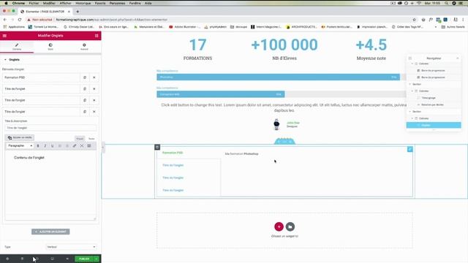Viewport: 468px width, 263px height.
Task: Switch editor to Texte mode
Action: [91, 139]
